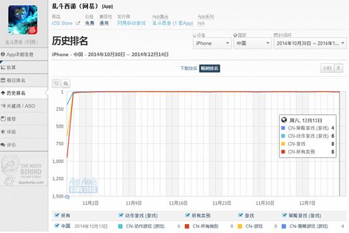
Task: Click the chart icon beside 估算
Action: coord(3,67)
